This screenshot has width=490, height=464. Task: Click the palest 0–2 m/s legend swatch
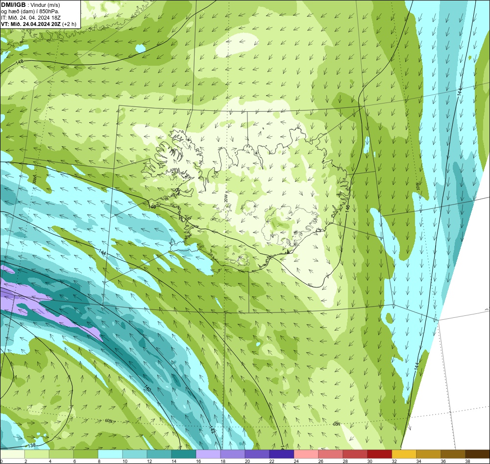click(12, 454)
